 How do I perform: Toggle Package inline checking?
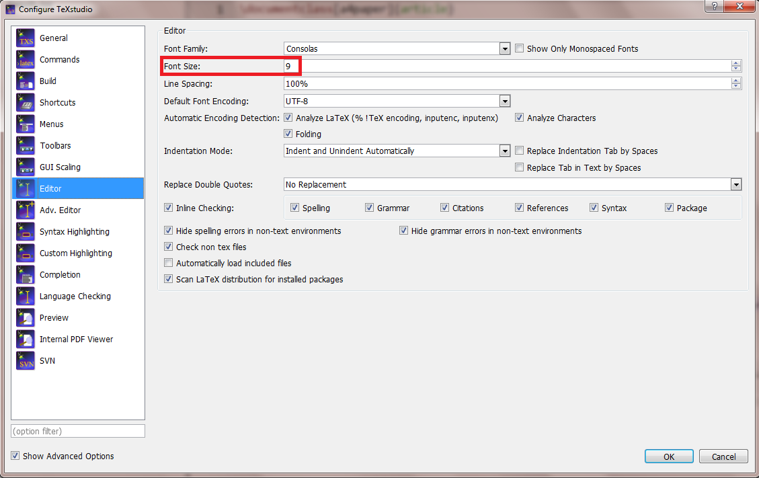point(669,208)
